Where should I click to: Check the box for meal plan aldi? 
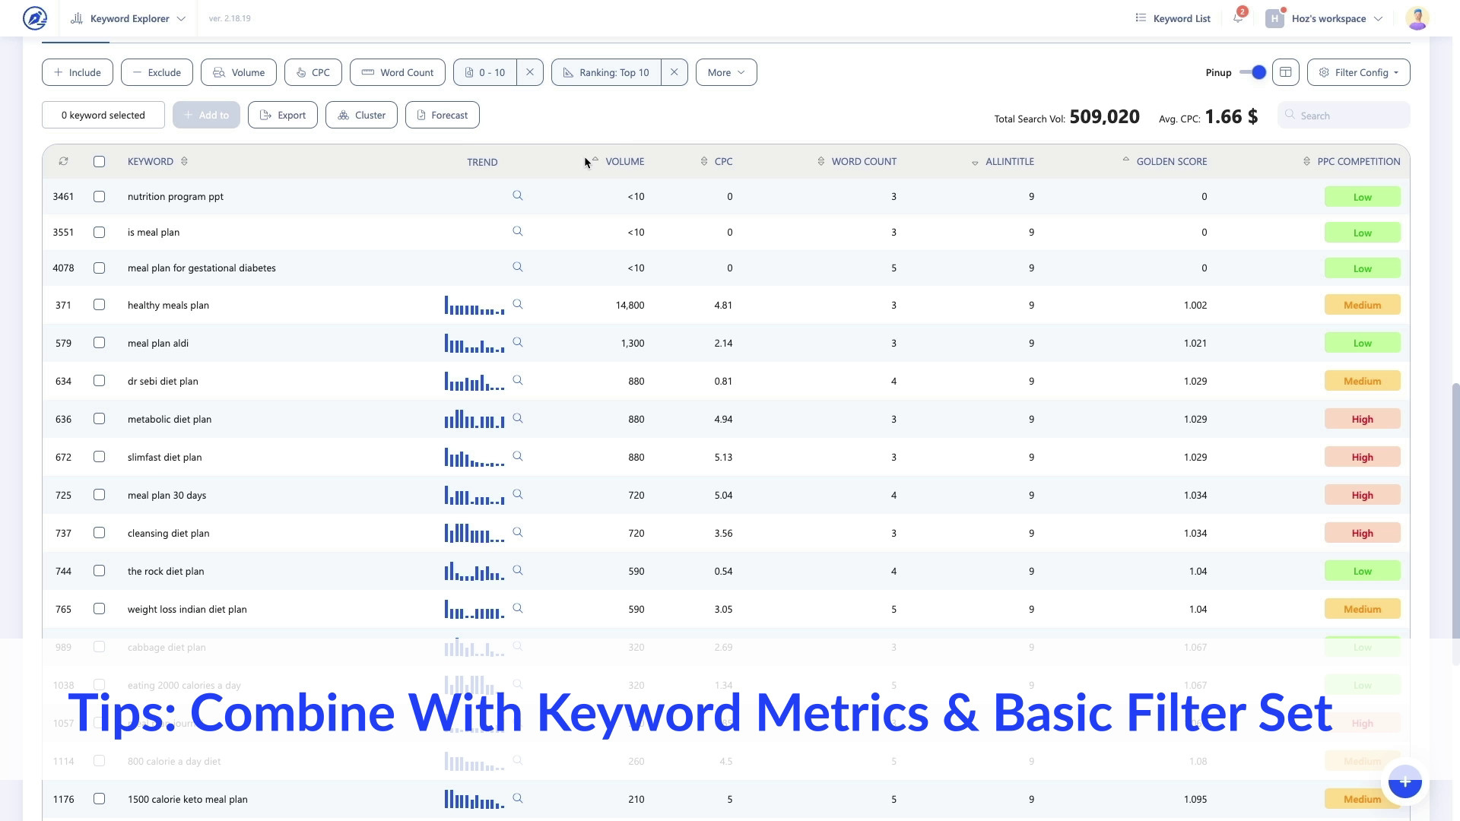pyautogui.click(x=99, y=343)
